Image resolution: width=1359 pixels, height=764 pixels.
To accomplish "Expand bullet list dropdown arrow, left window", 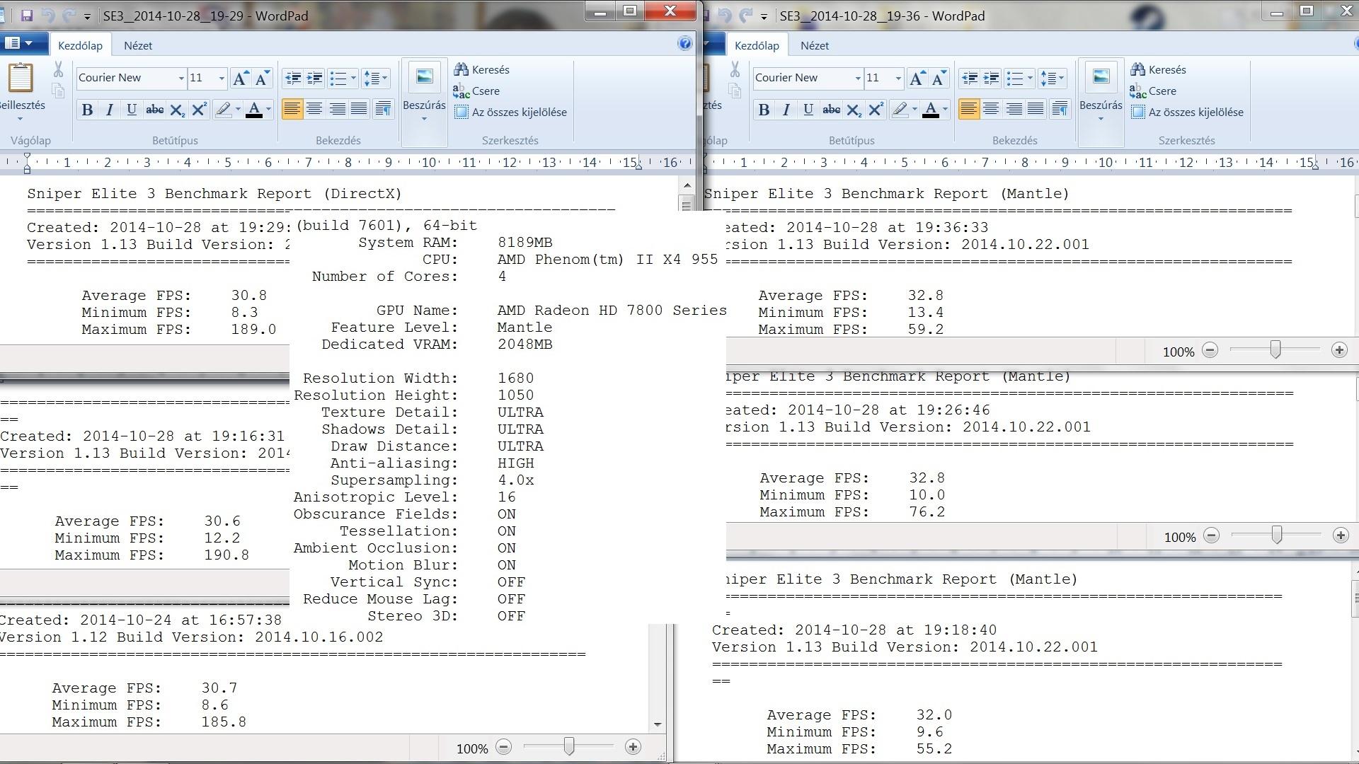I will pyautogui.click(x=353, y=78).
